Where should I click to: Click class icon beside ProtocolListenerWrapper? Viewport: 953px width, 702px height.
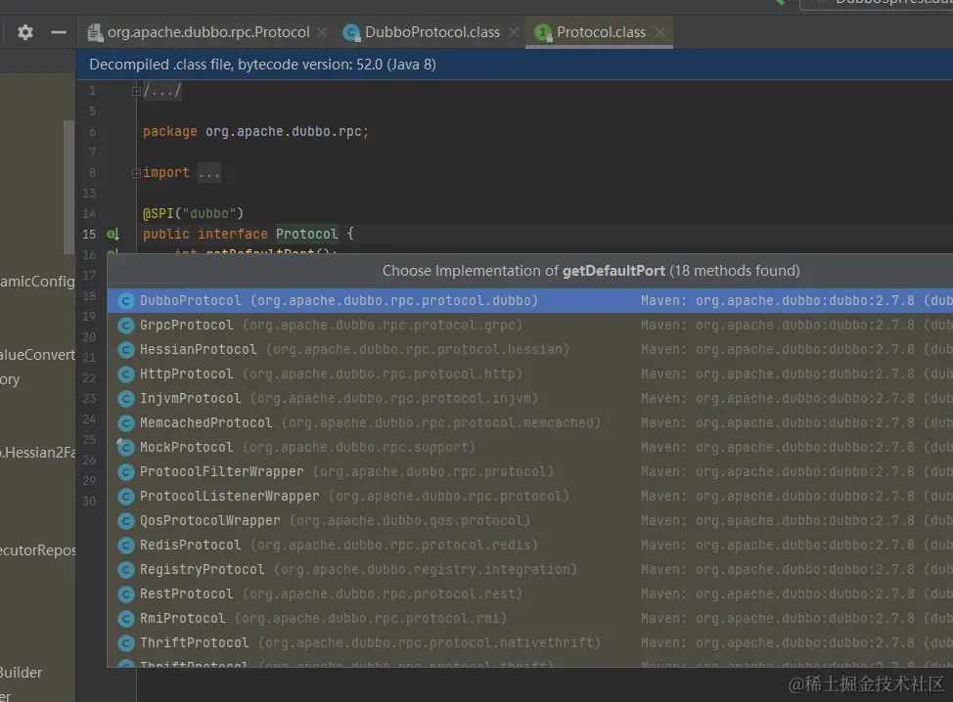coord(126,496)
